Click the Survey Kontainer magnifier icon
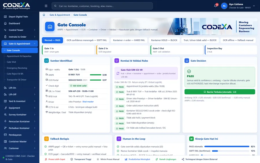260x163 pixels. coord(5,115)
